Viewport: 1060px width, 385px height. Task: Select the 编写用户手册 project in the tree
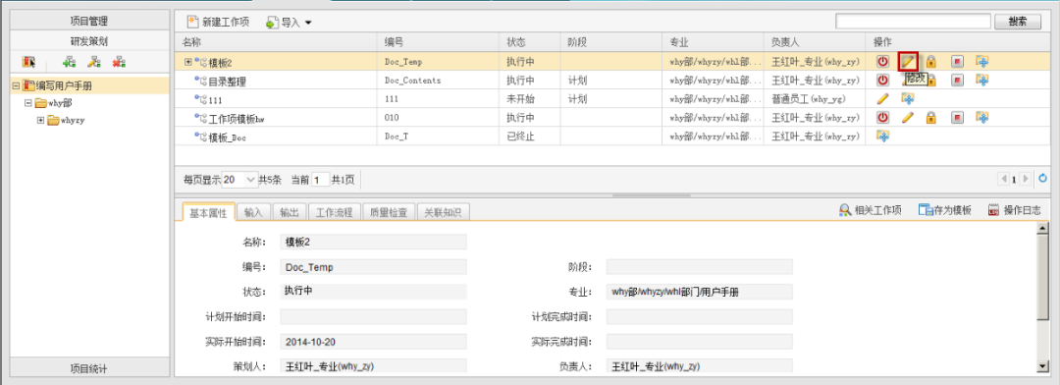click(64, 85)
